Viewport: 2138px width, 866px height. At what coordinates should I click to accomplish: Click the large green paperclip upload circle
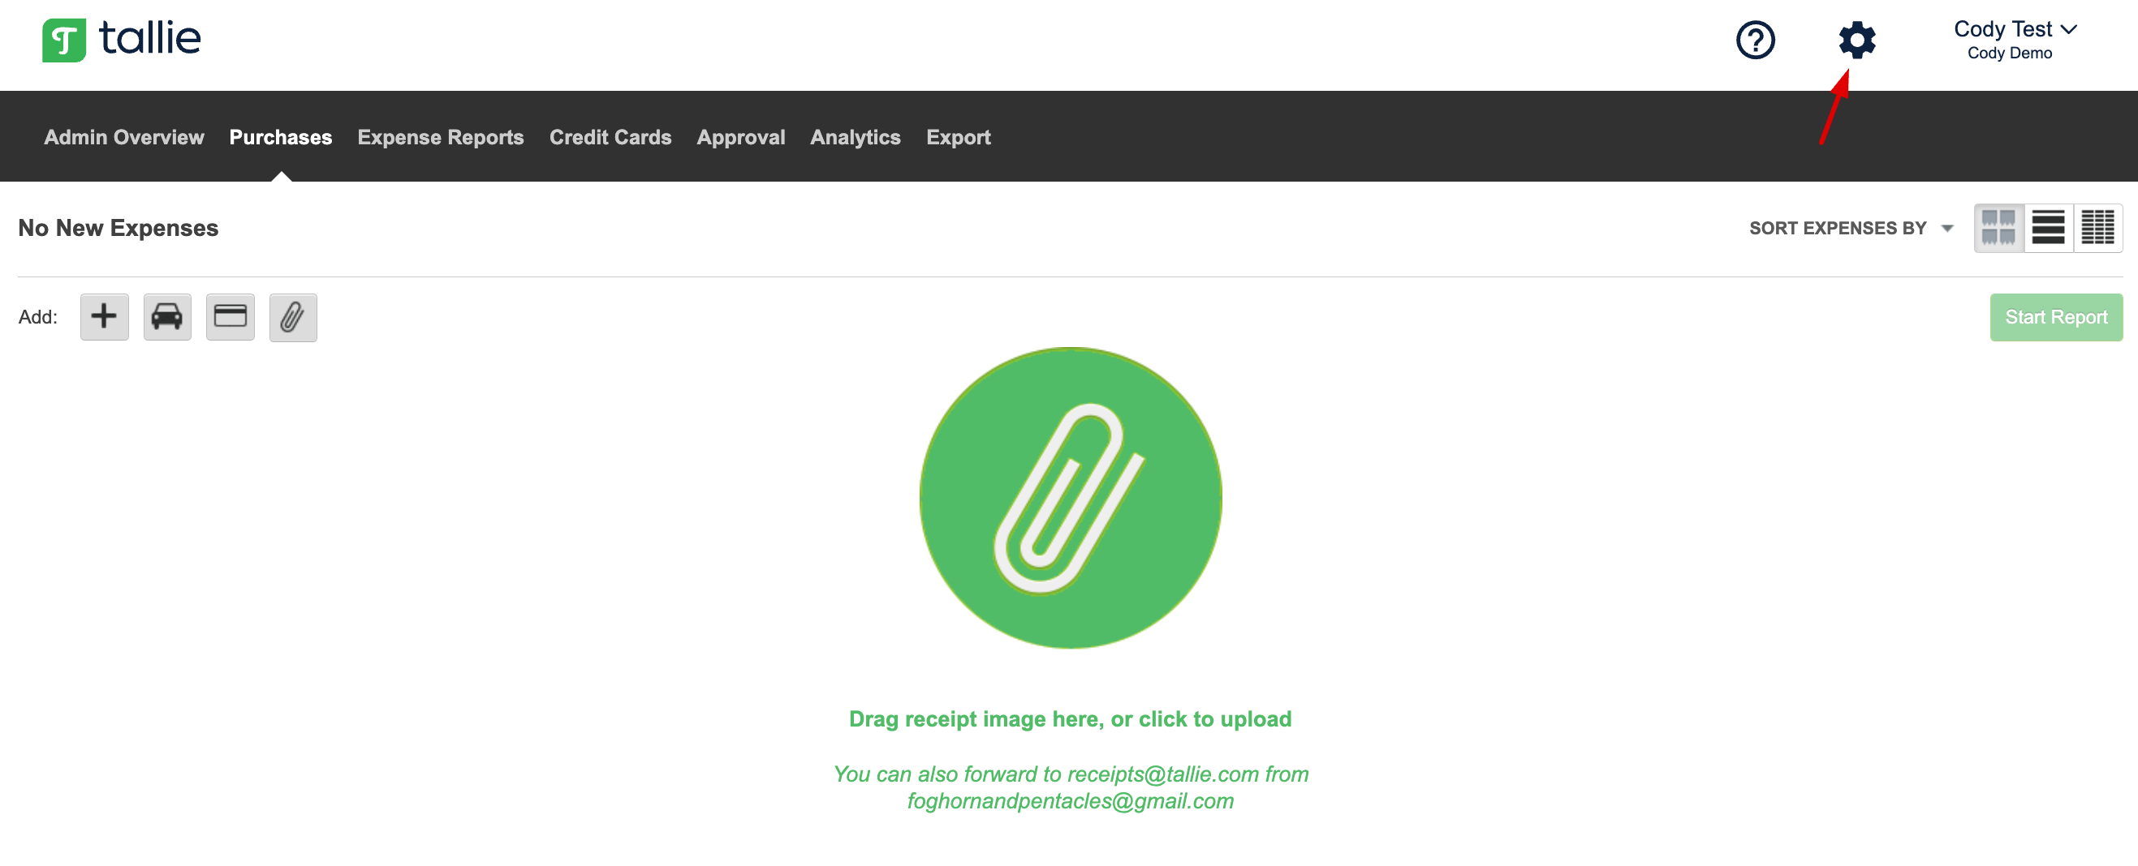[x=1070, y=498]
